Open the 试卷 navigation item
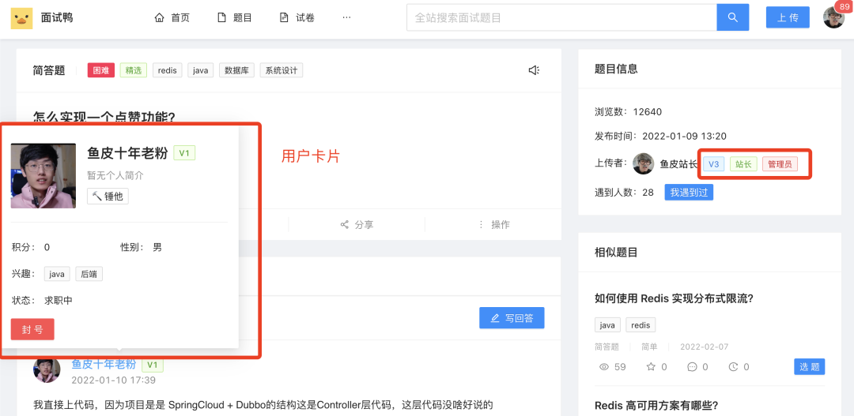This screenshot has width=854, height=416. (x=297, y=17)
